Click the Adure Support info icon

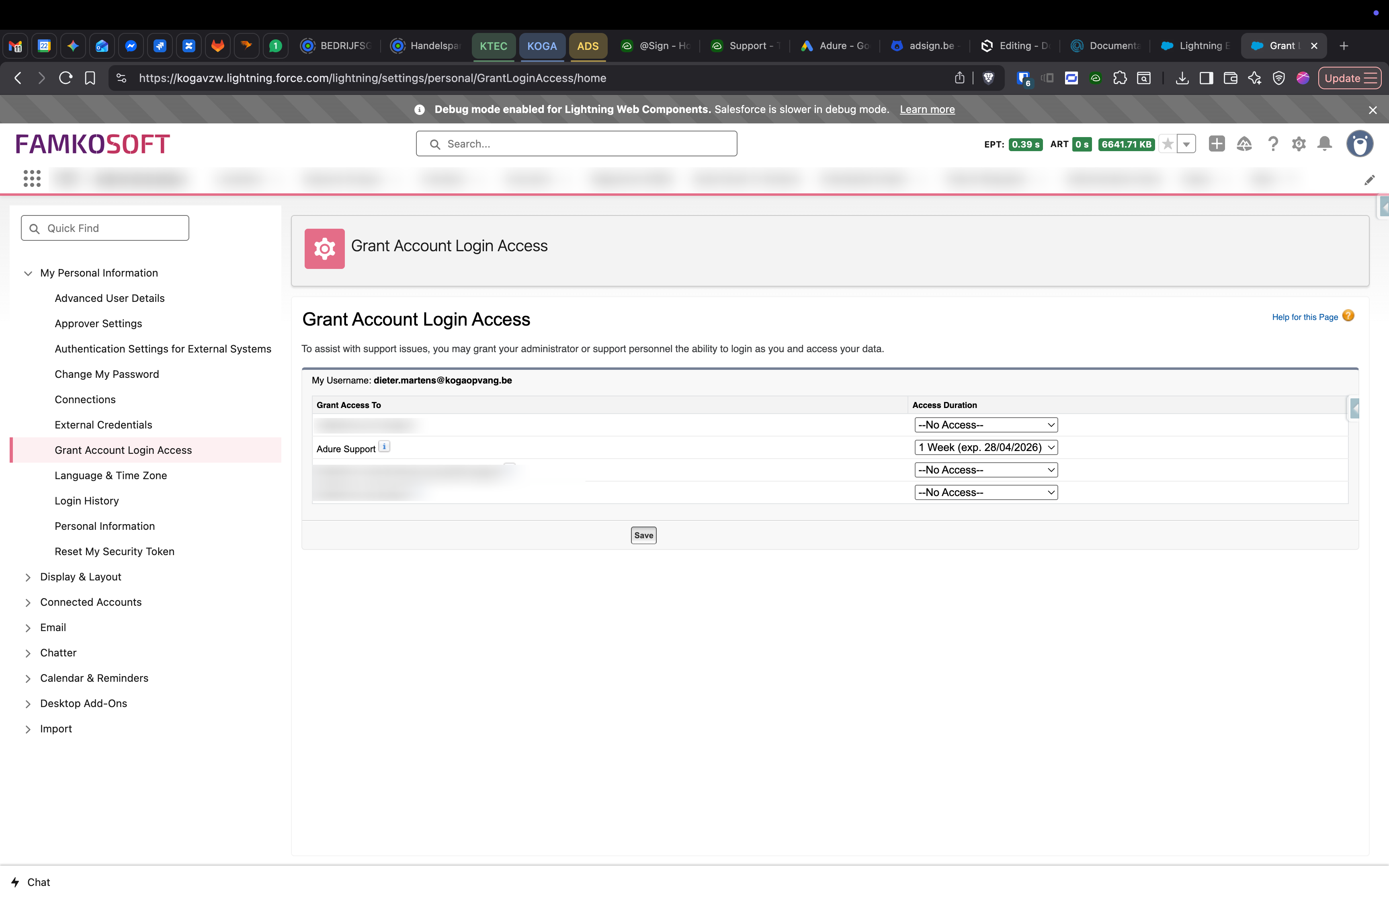(384, 447)
